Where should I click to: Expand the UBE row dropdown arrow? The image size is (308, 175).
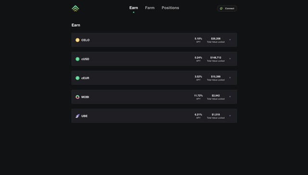[x=230, y=116]
